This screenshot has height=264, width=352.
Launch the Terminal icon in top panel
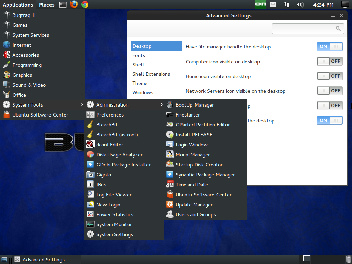click(63, 5)
